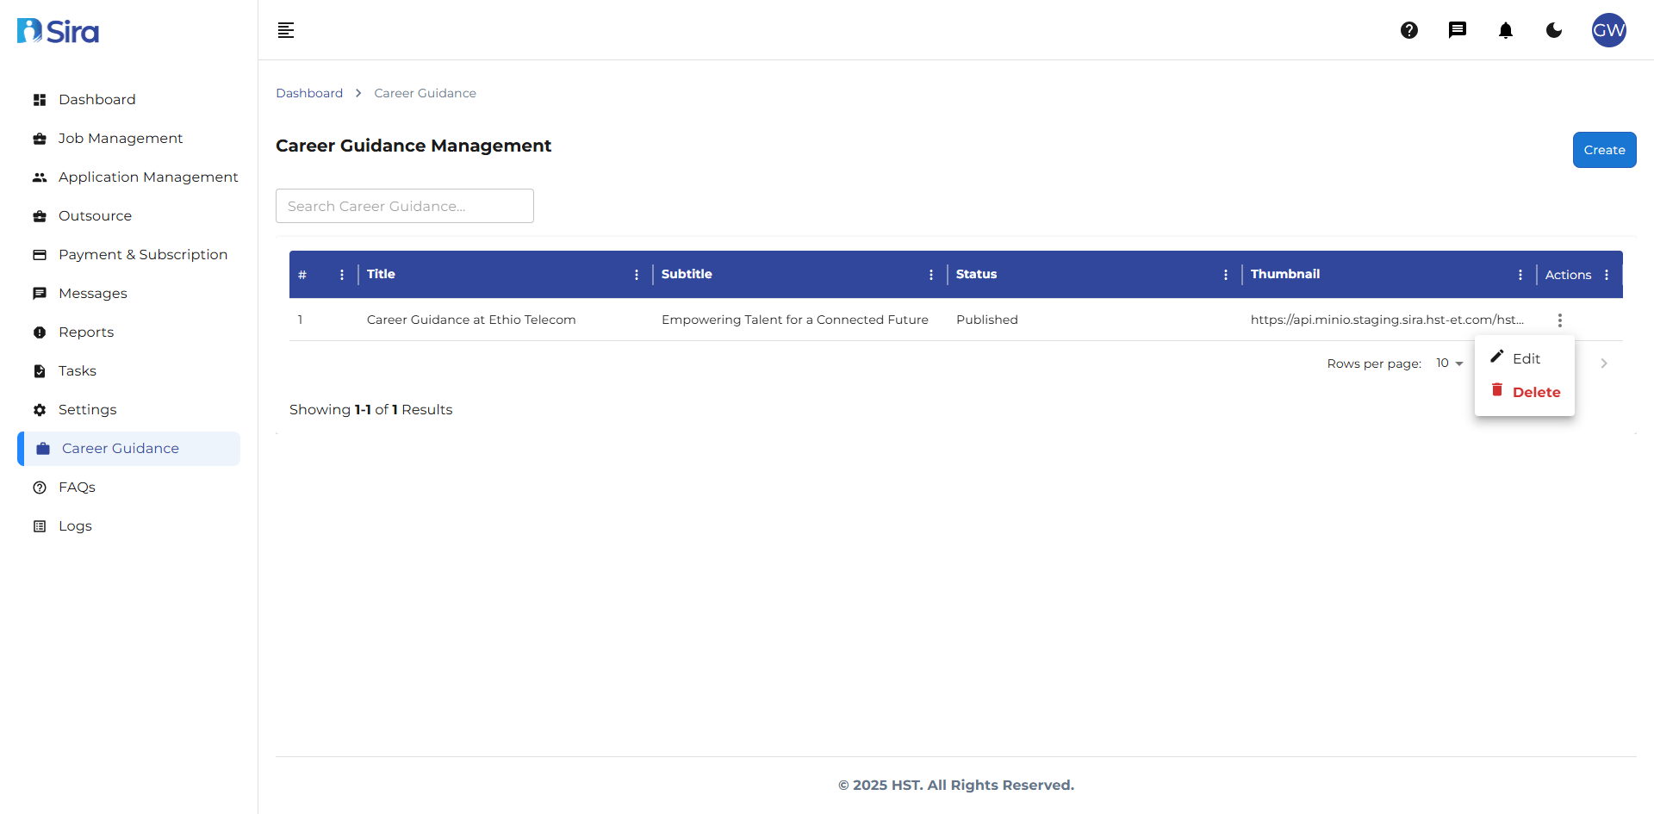Select the Tasks icon in sidebar

[x=40, y=370]
